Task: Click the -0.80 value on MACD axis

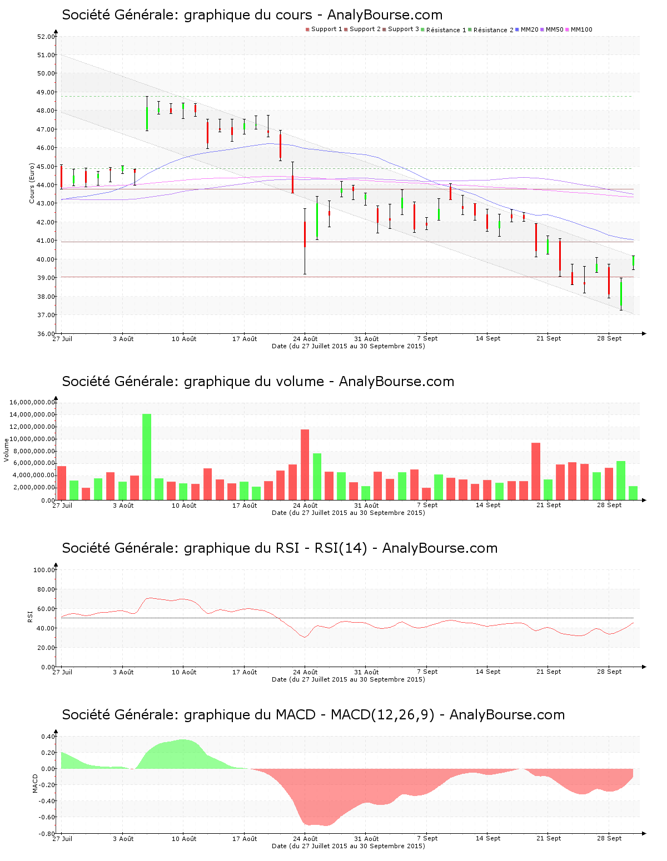Action: coord(48,834)
